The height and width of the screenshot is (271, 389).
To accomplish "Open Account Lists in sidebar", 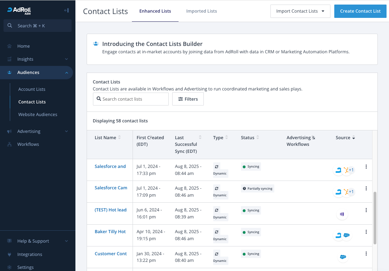I will (32, 89).
